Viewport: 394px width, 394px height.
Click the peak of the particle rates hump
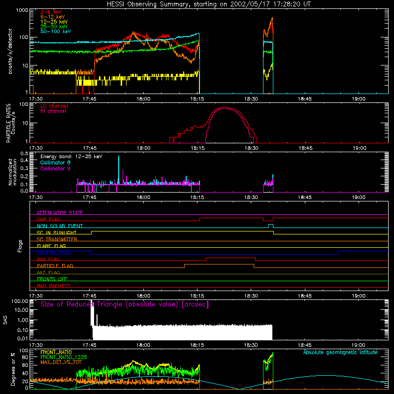pyautogui.click(x=224, y=108)
